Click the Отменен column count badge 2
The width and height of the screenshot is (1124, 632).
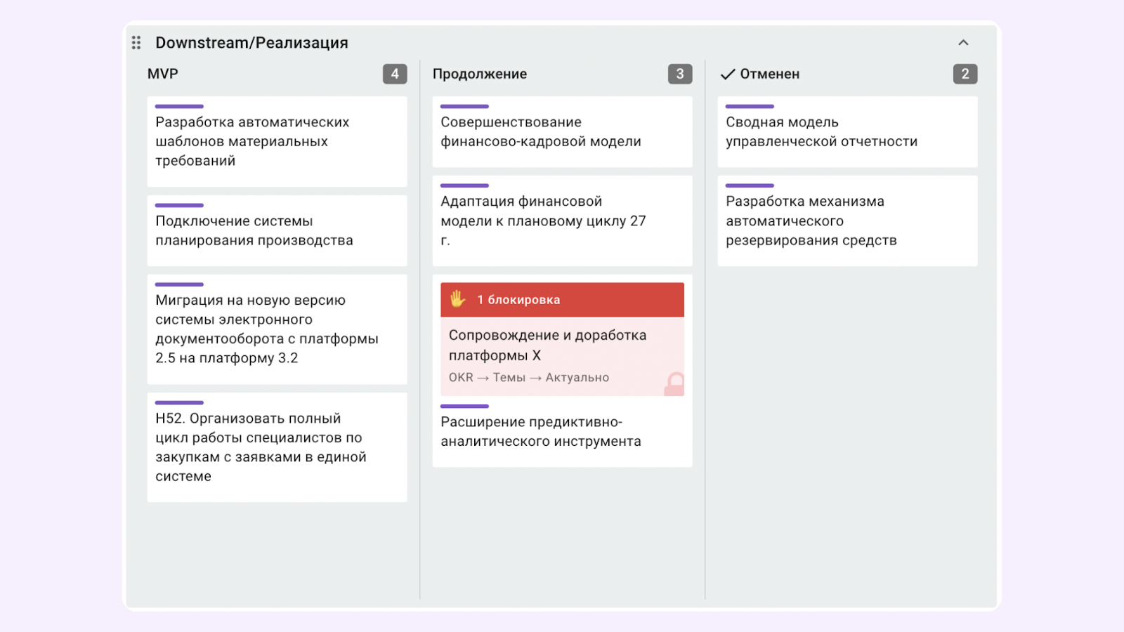pos(965,74)
